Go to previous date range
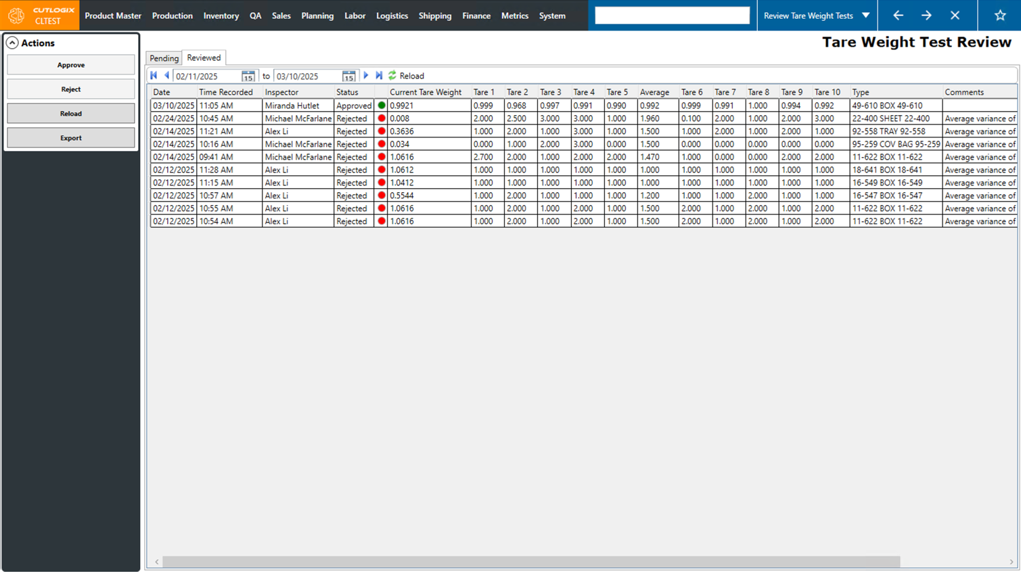The width and height of the screenshot is (1021, 572). 166,76
